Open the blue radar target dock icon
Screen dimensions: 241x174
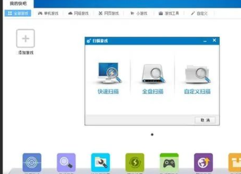click(x=32, y=163)
